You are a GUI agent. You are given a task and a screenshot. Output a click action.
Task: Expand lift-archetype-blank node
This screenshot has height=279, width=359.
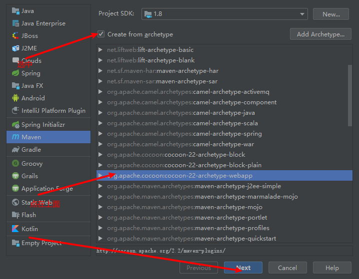100,60
